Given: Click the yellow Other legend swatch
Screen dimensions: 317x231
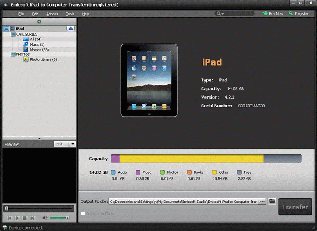Looking at the screenshot, I should [x=214, y=172].
